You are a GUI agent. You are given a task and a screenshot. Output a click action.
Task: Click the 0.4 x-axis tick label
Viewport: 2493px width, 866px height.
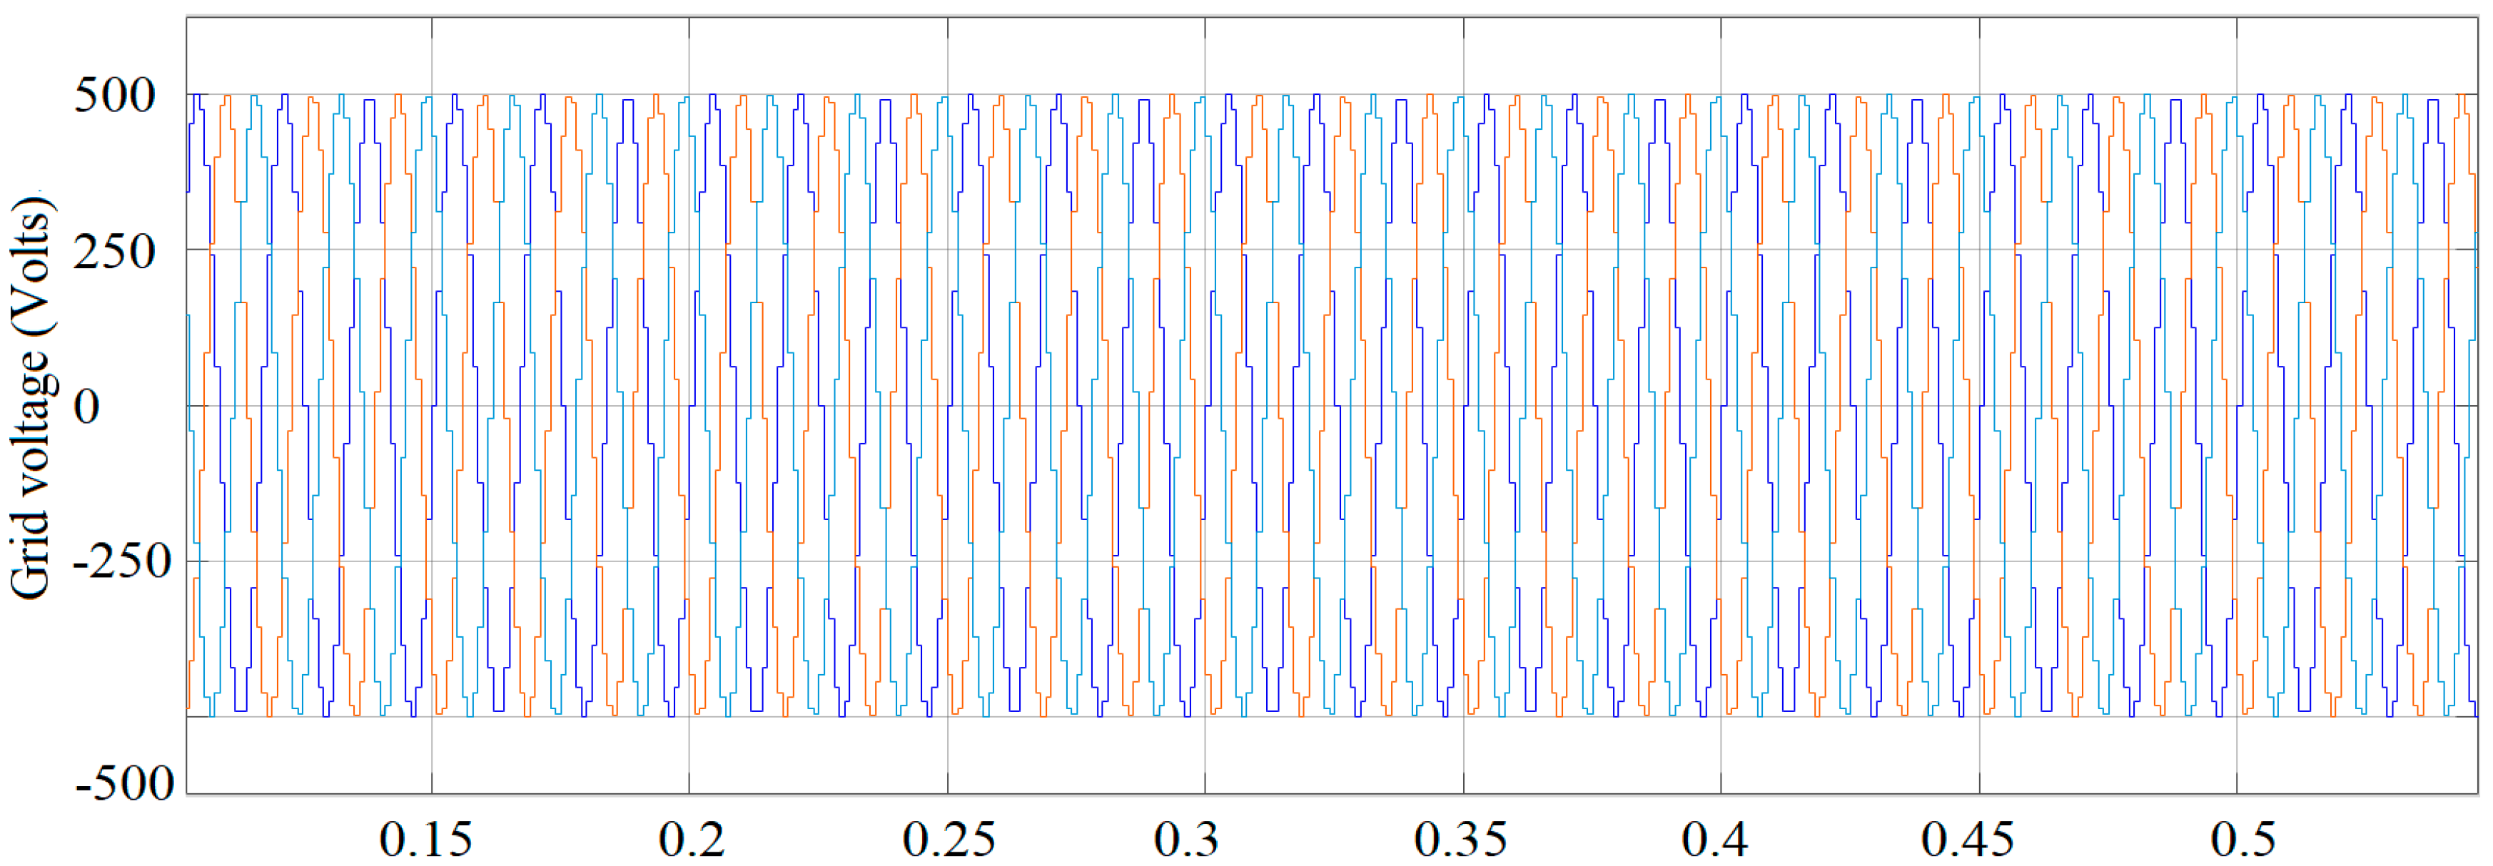tap(1715, 840)
